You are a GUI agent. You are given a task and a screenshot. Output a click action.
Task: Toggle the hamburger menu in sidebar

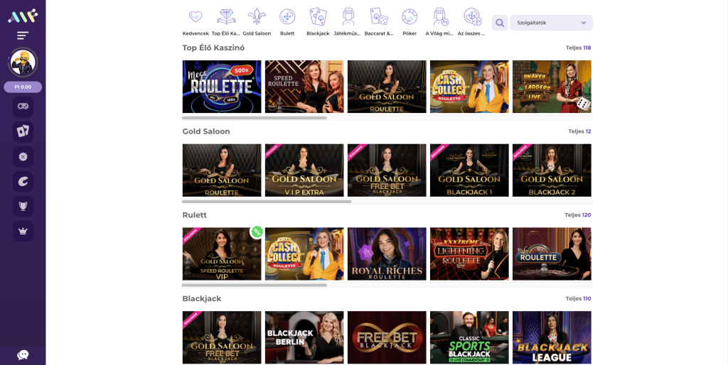point(23,36)
